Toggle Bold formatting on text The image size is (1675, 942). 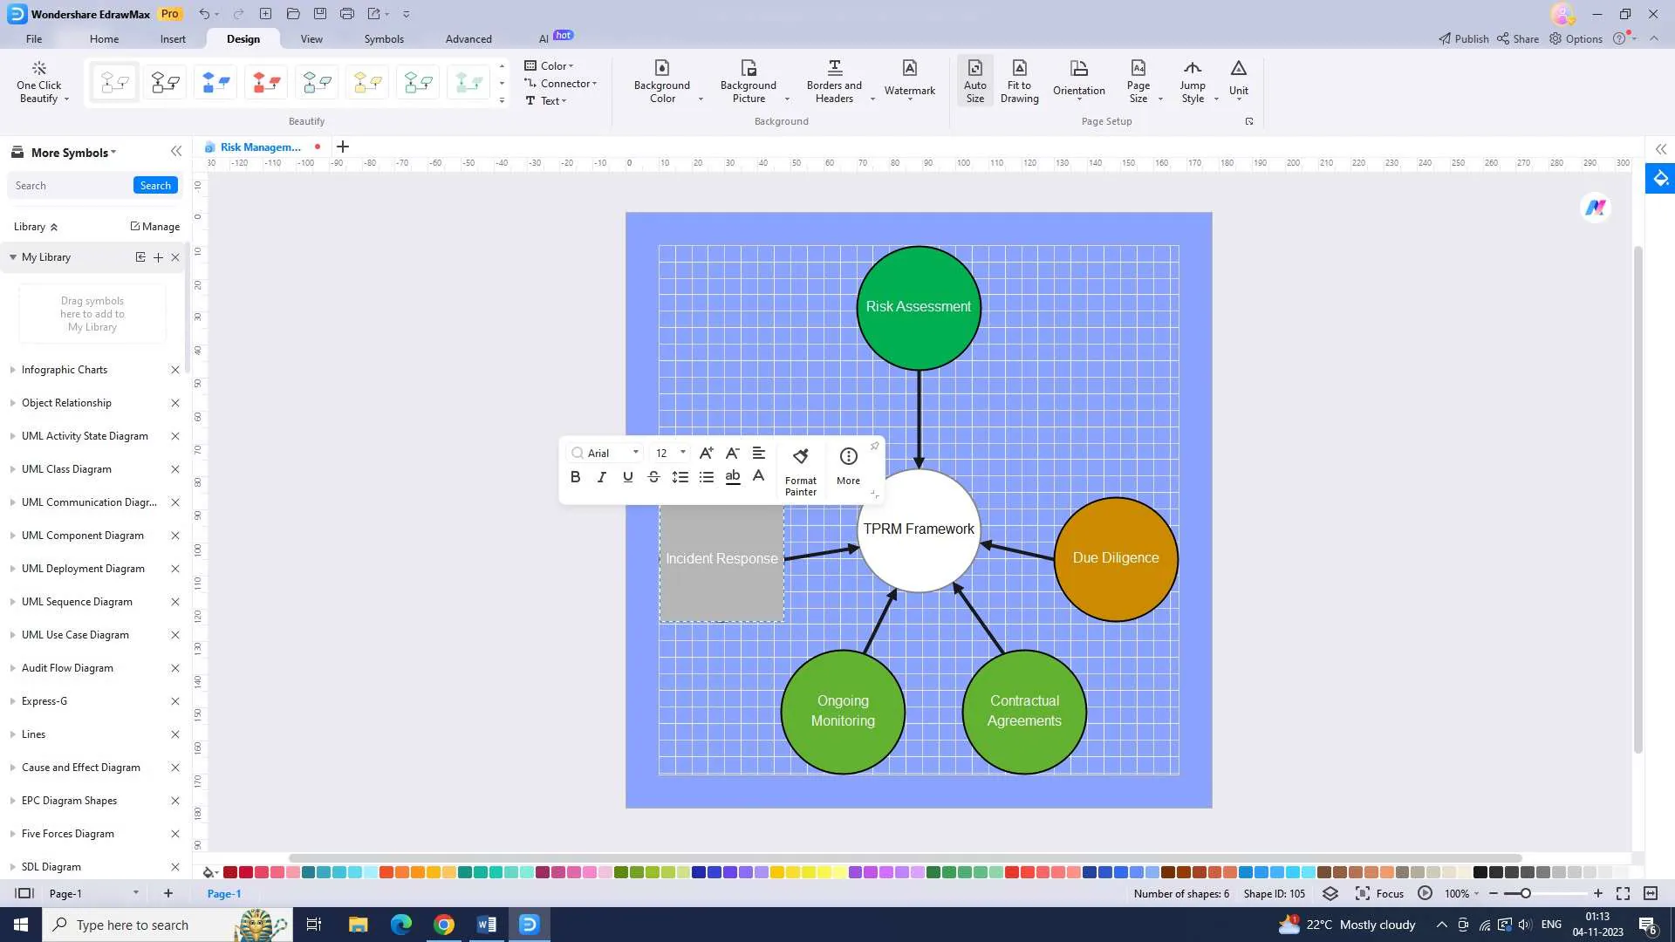[x=575, y=476]
